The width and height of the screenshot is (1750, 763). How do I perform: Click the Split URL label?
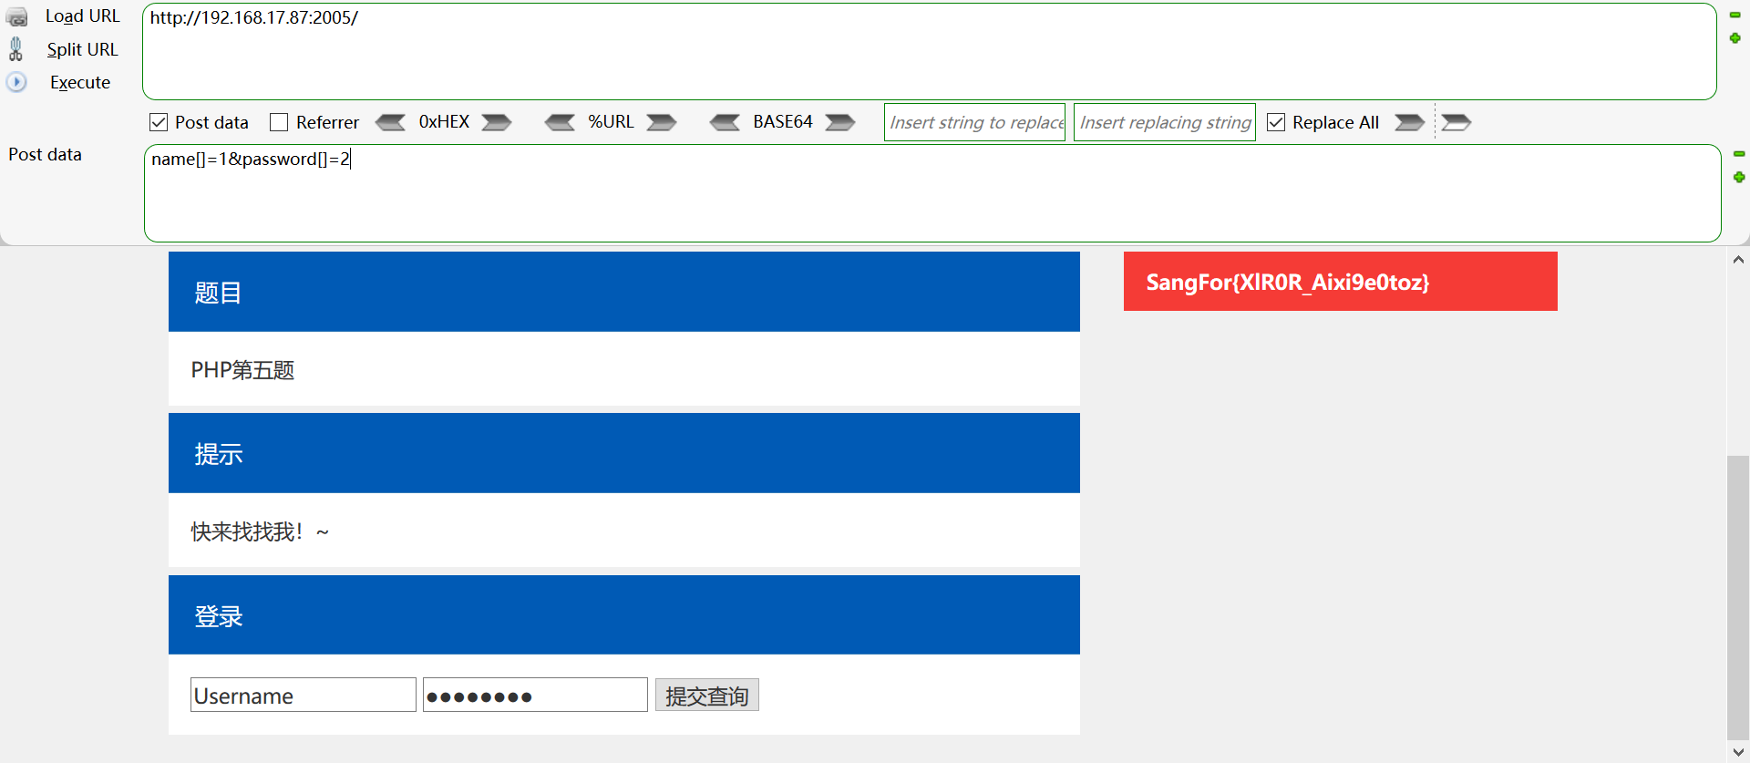(83, 49)
